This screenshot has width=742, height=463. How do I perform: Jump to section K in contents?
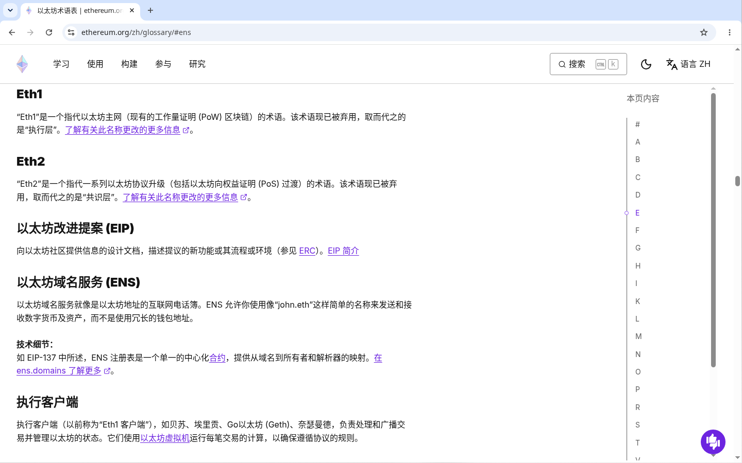pos(637,301)
